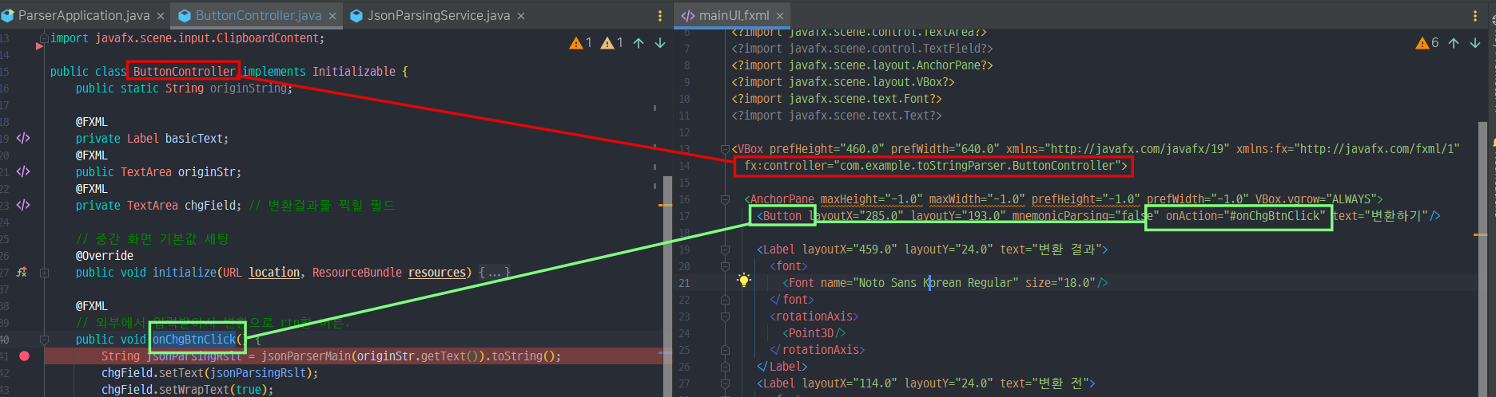Image resolution: width=1496 pixels, height=397 pixels.
Task: Click the vertical scrollbar of mainUI.fxml editor
Action: (1483, 259)
